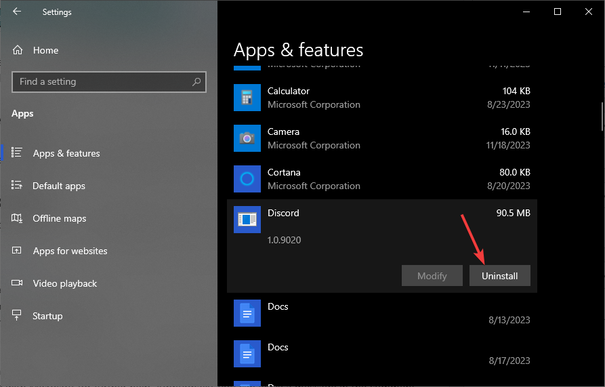Focus the Find a setting search box
The width and height of the screenshot is (605, 387).
(102, 82)
